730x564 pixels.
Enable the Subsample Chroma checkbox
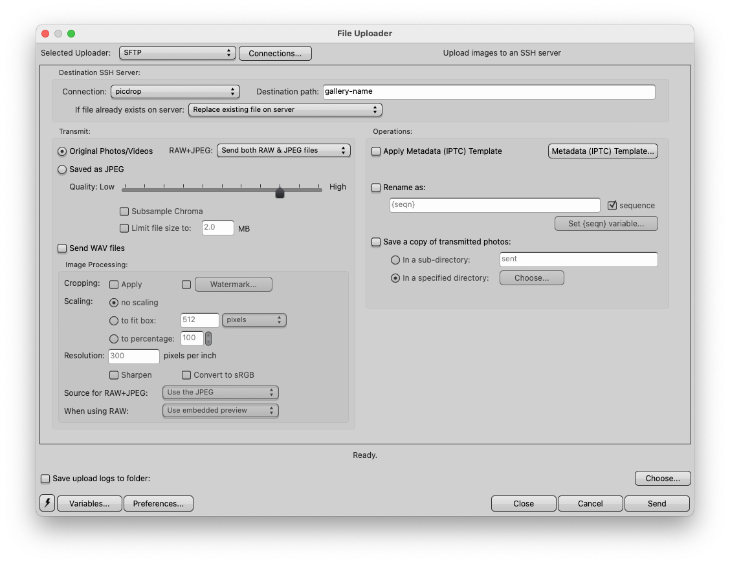124,211
